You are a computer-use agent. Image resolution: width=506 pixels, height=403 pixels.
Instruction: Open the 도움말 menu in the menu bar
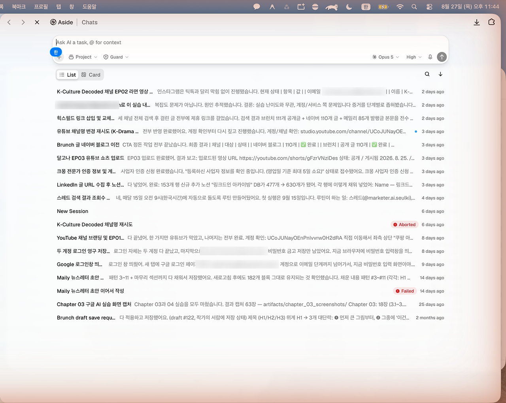point(89,7)
